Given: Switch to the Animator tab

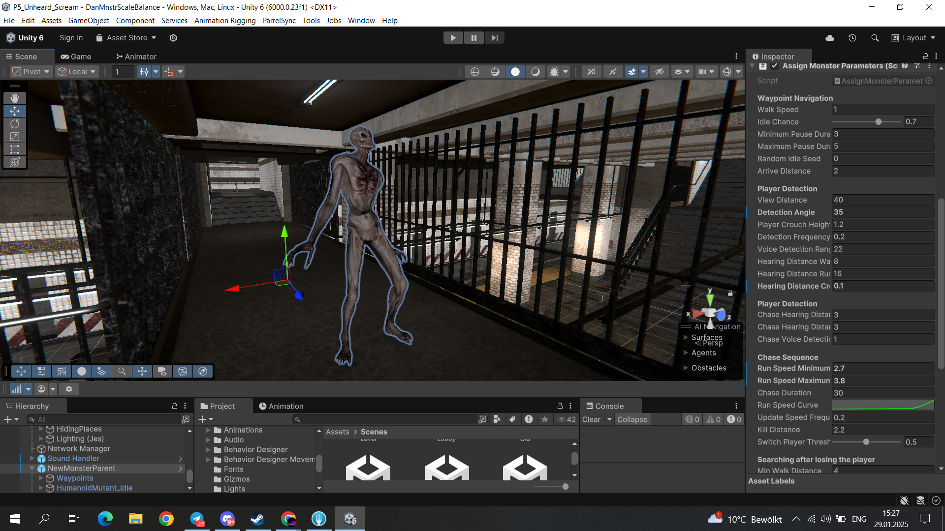Looking at the screenshot, I should [136, 57].
